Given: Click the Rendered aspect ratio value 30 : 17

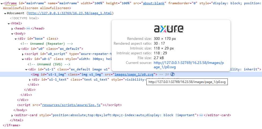Looking at the screenshot, I should 160,43.
